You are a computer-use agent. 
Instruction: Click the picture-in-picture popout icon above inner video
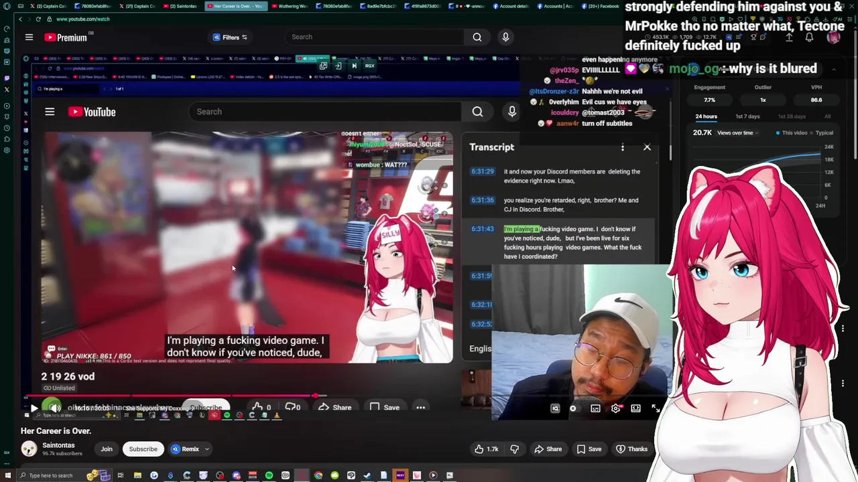pos(323,66)
